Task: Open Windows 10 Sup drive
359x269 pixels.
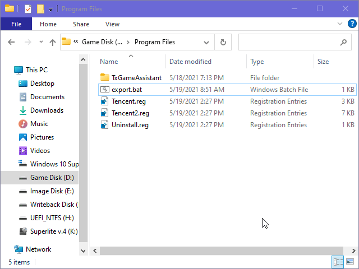Action: pos(48,164)
